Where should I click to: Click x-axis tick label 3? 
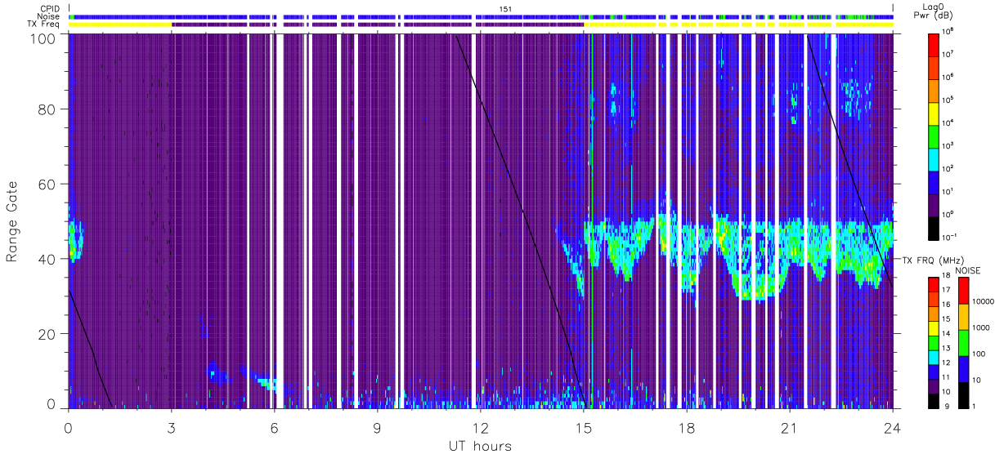click(x=171, y=428)
